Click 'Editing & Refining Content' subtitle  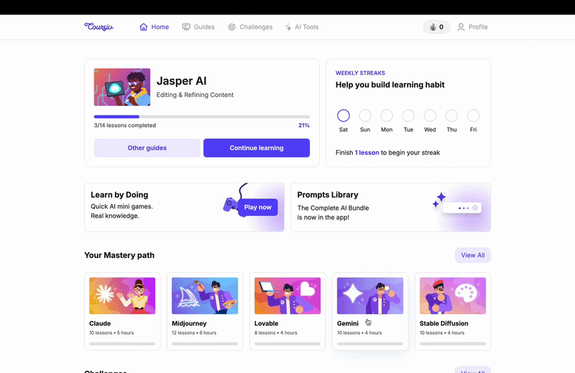coord(195,95)
